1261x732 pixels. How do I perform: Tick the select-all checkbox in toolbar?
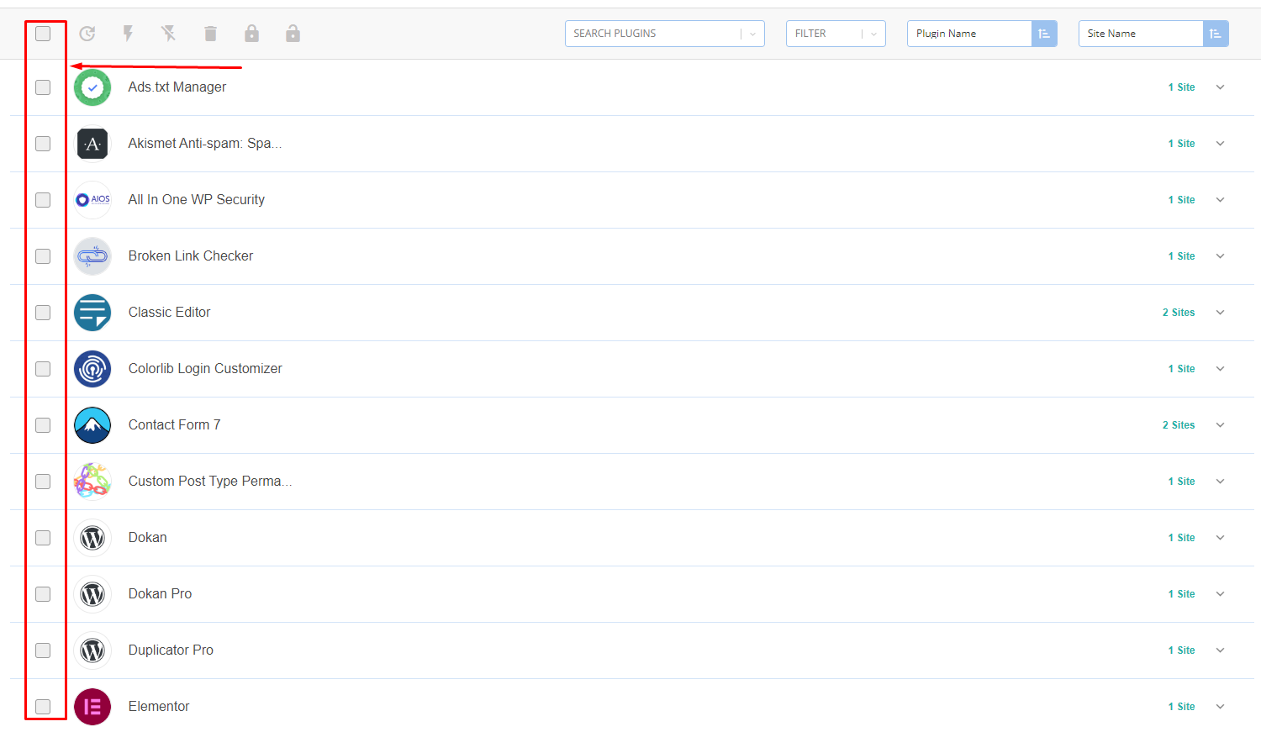coord(43,34)
